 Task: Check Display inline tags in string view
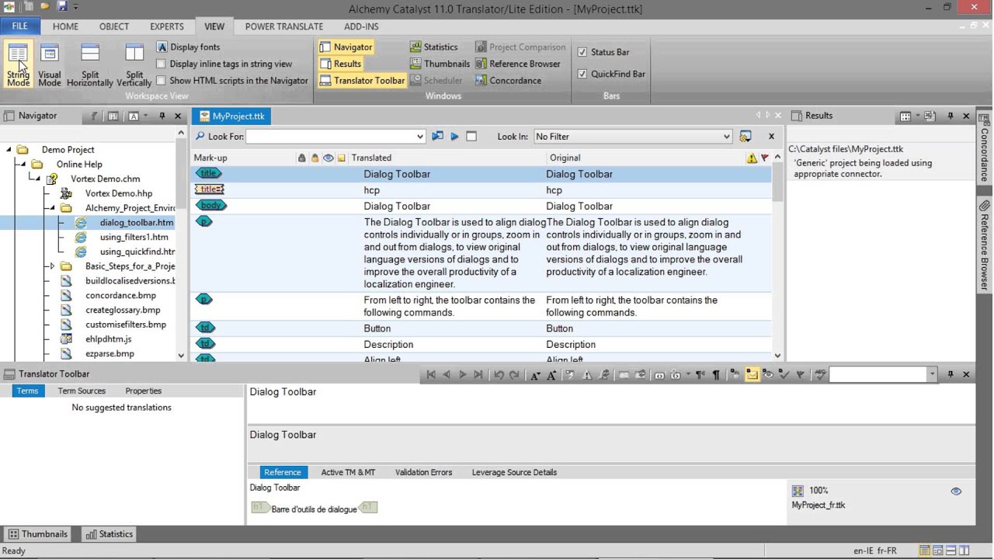[161, 64]
